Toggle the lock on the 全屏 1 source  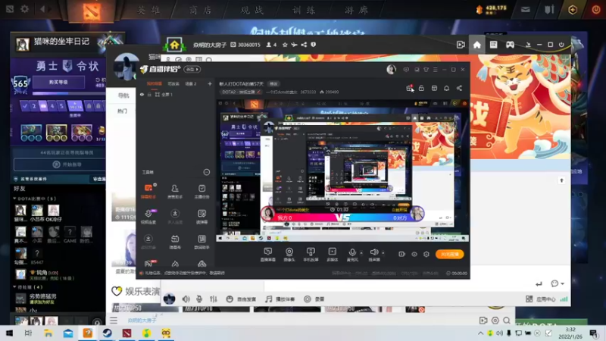149,94
